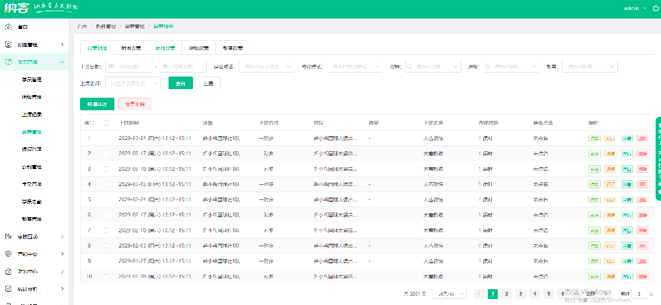Open the 课程 filter dropdown
The width and height of the screenshot is (661, 305).
click(432, 66)
